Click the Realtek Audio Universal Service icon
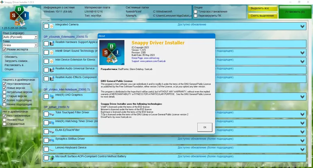The height and width of the screenshot is (168, 313). click(x=52, y=70)
